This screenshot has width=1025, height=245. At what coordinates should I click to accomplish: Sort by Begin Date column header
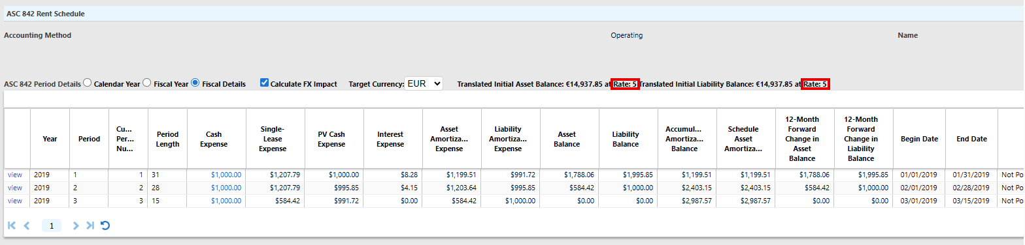pos(919,139)
